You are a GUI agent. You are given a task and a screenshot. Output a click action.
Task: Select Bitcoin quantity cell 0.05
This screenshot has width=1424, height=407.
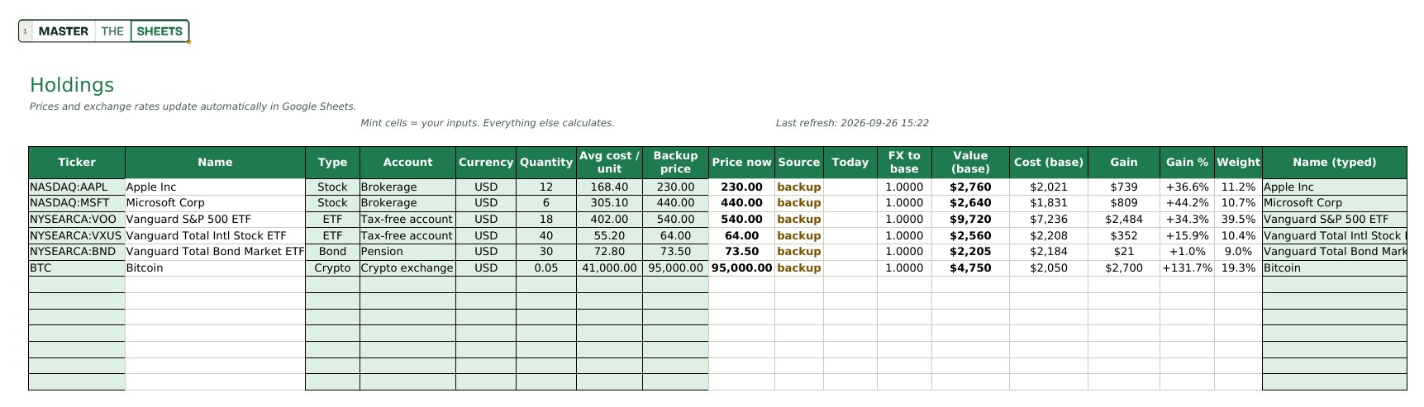[x=546, y=267]
